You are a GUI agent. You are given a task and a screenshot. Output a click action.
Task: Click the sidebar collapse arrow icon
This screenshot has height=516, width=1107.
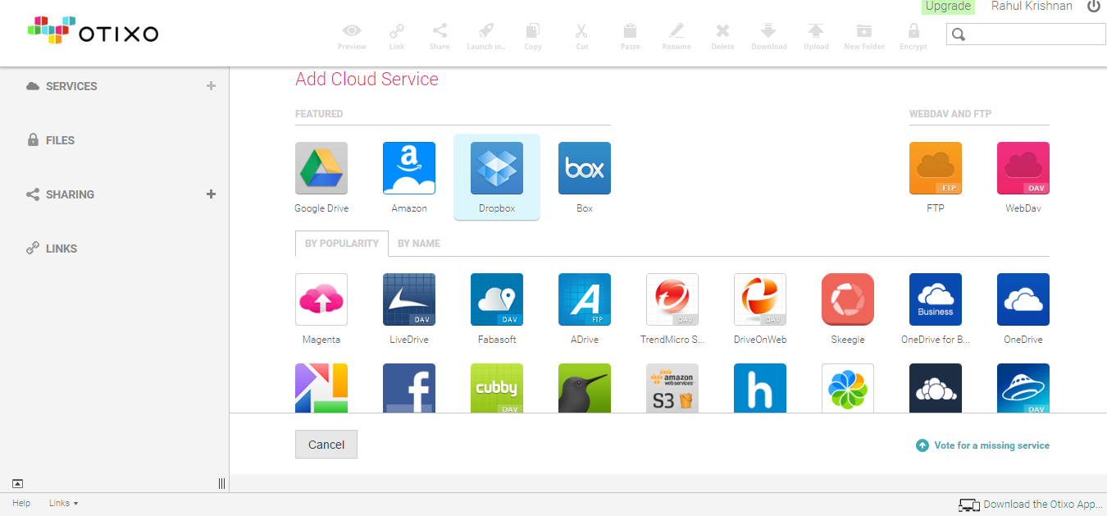[x=18, y=484]
